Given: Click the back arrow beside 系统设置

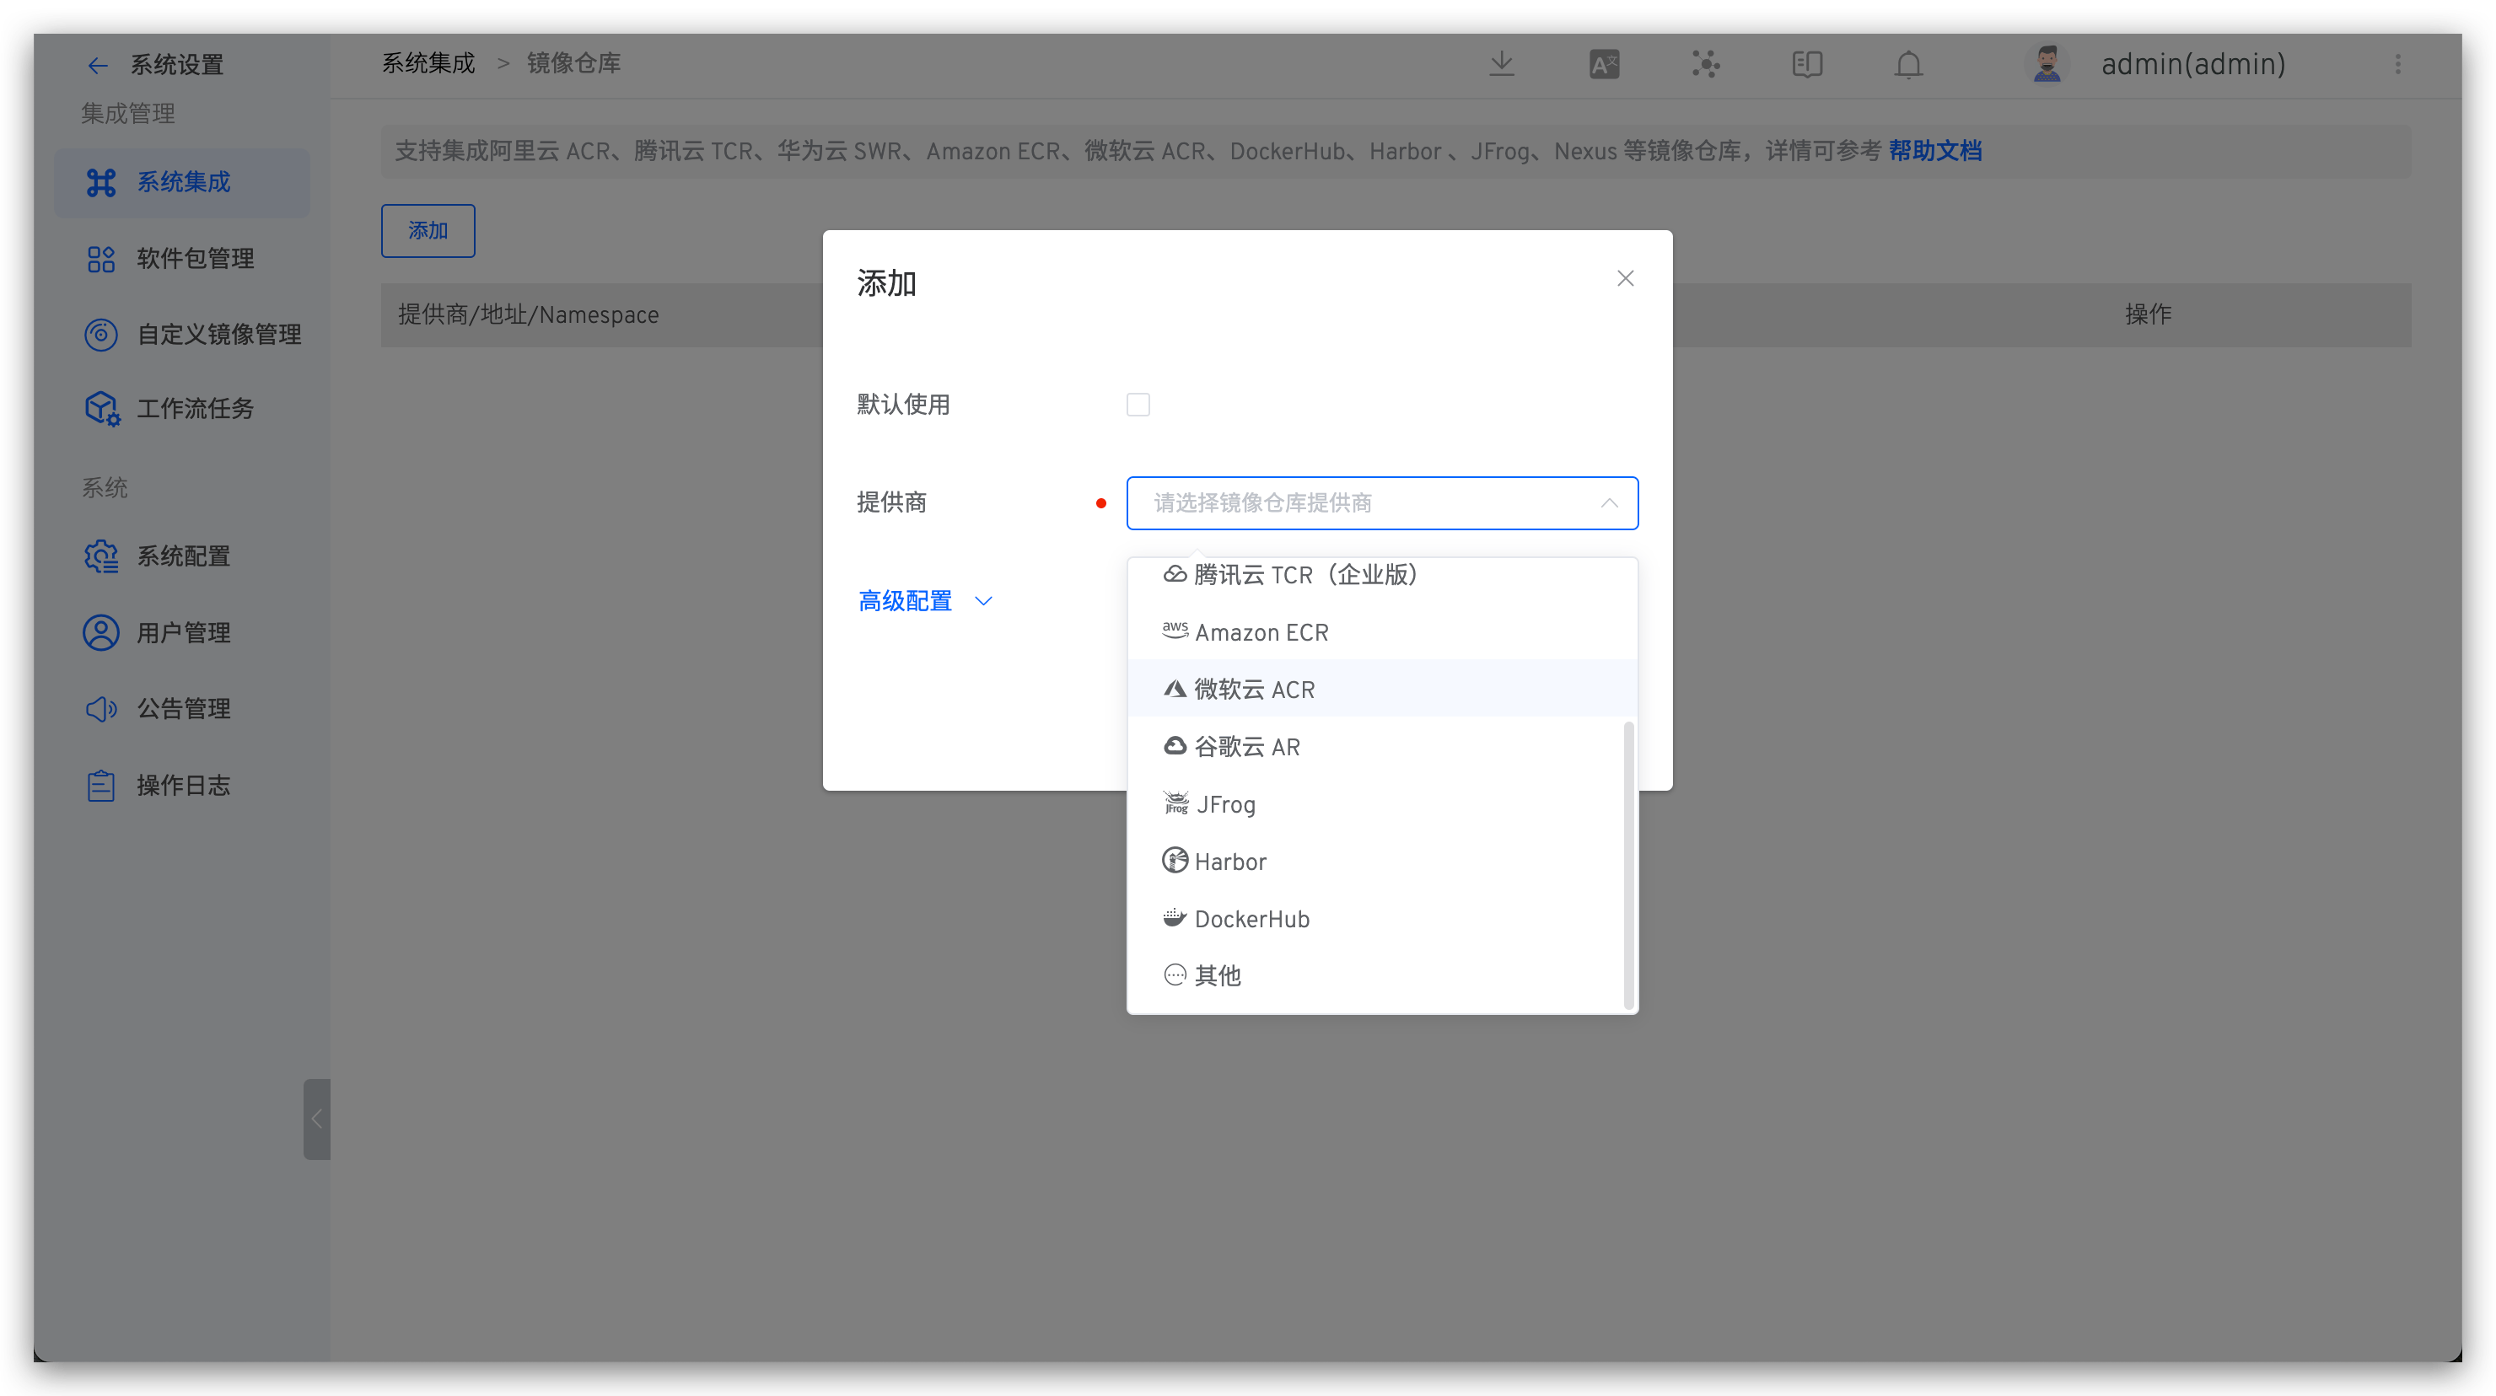Looking at the screenshot, I should pyautogui.click(x=98, y=65).
